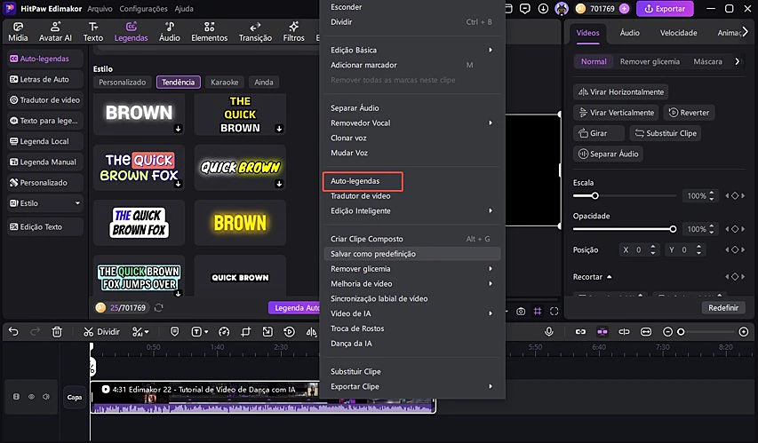Open the Áudio tab in top toolbar

[x=169, y=32]
